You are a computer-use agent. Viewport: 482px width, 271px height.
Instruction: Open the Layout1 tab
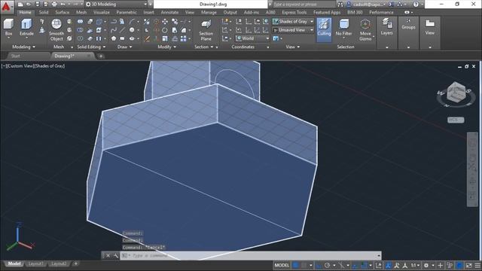click(x=35, y=264)
